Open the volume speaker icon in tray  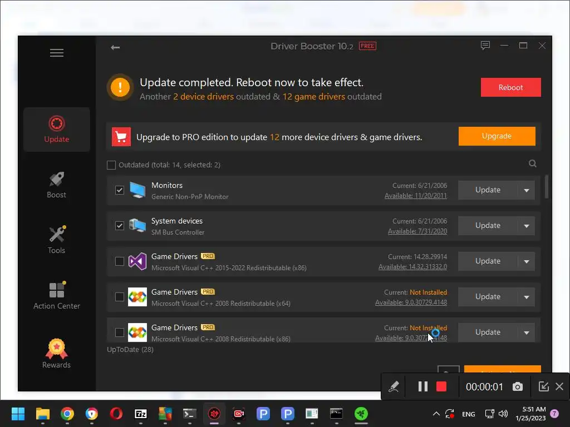(503, 414)
